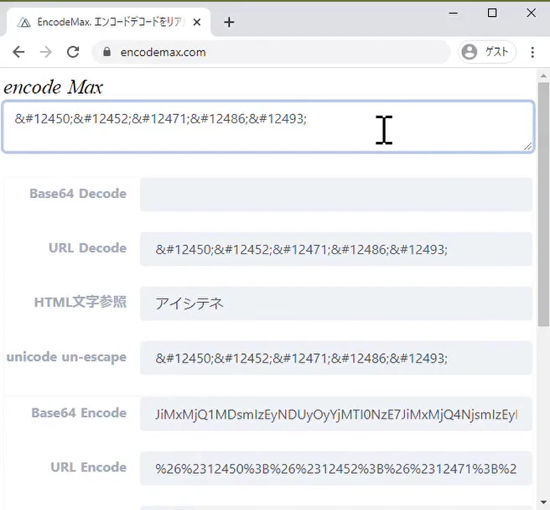Go back using the browser back arrow

(x=18, y=52)
